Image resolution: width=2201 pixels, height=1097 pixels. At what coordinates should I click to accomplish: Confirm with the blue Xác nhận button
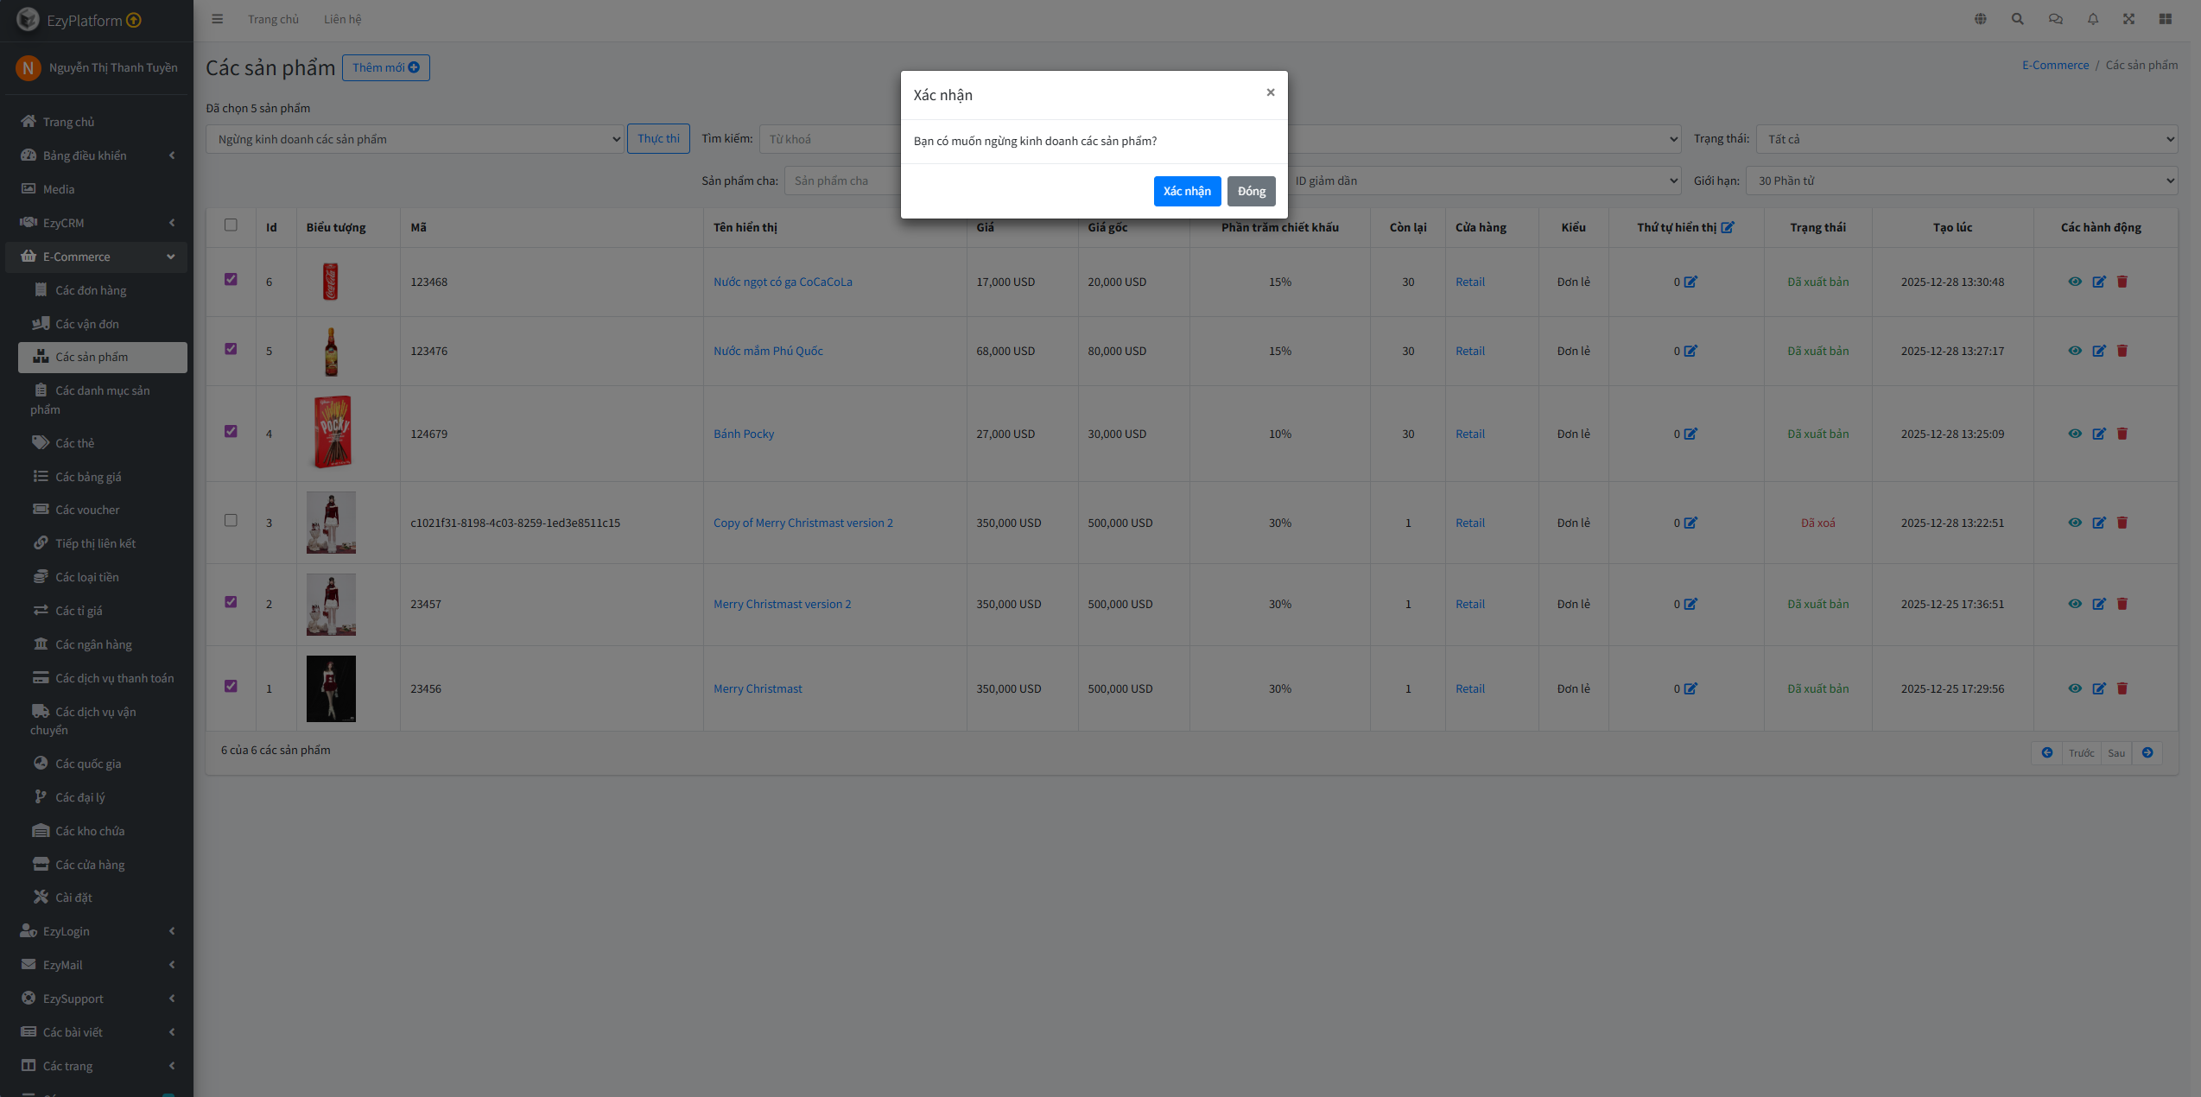[1186, 191]
